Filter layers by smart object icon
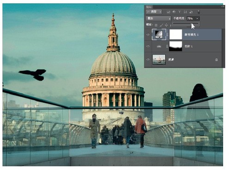The image size is (231, 170). (x=191, y=12)
